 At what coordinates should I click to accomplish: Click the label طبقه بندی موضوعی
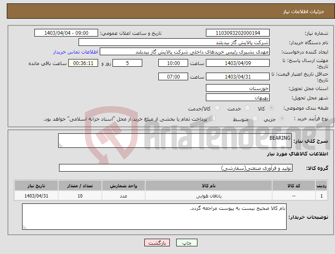pyautogui.click(x=306, y=108)
